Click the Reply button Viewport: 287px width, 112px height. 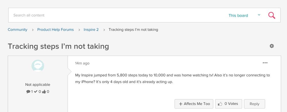click(255, 104)
